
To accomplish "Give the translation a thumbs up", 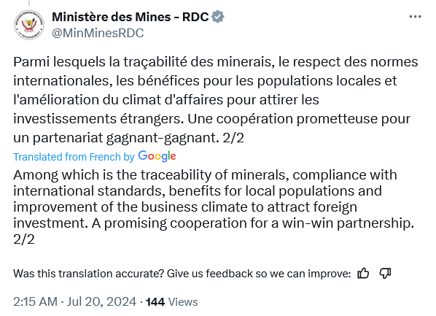I will 363,274.
